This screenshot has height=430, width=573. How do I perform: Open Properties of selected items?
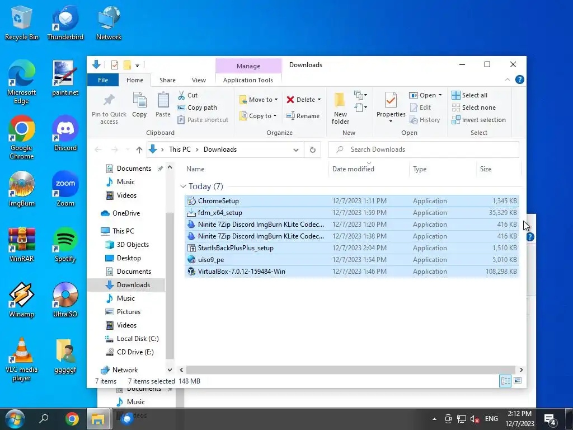pos(391,108)
